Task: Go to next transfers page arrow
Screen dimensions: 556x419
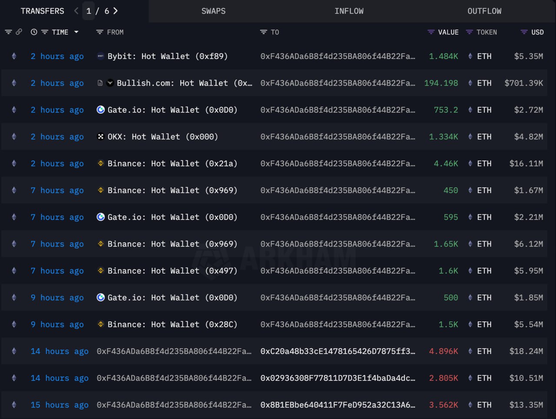Action: coord(116,11)
